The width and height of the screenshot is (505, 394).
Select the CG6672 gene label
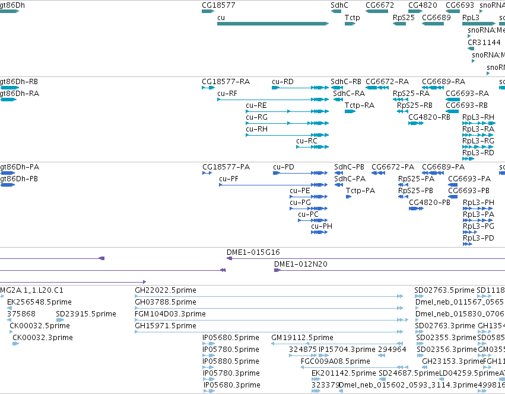(379, 5)
